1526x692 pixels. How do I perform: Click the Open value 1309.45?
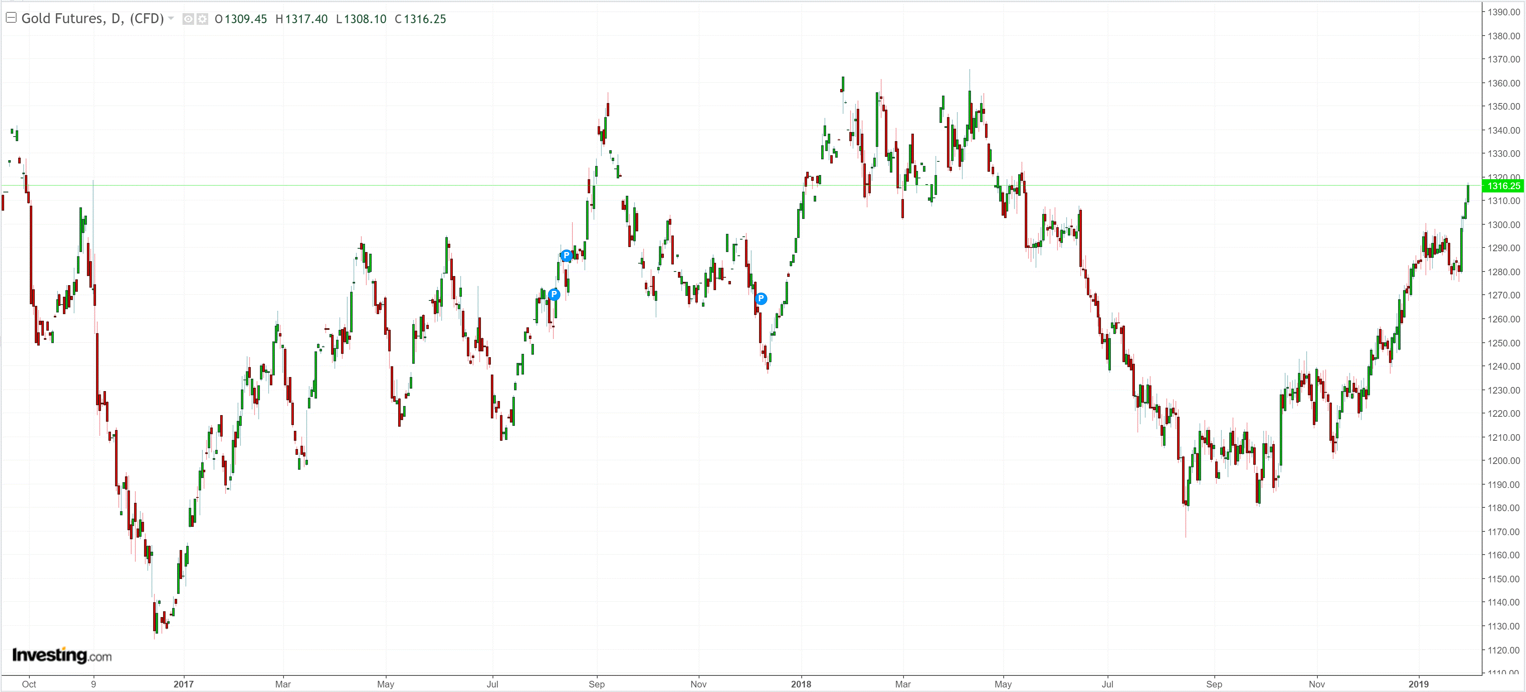(246, 19)
